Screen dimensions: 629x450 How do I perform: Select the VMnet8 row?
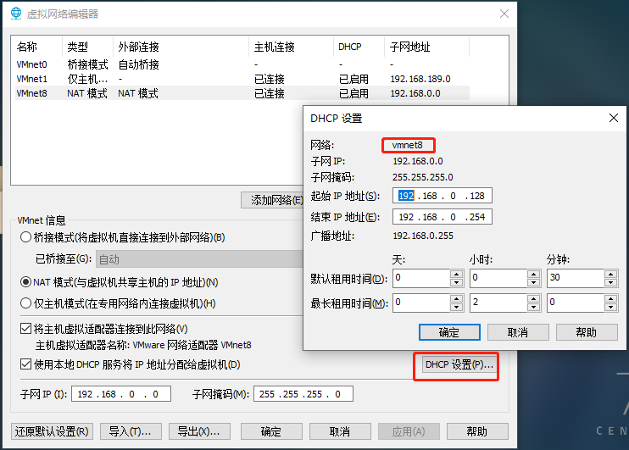(x=242, y=93)
